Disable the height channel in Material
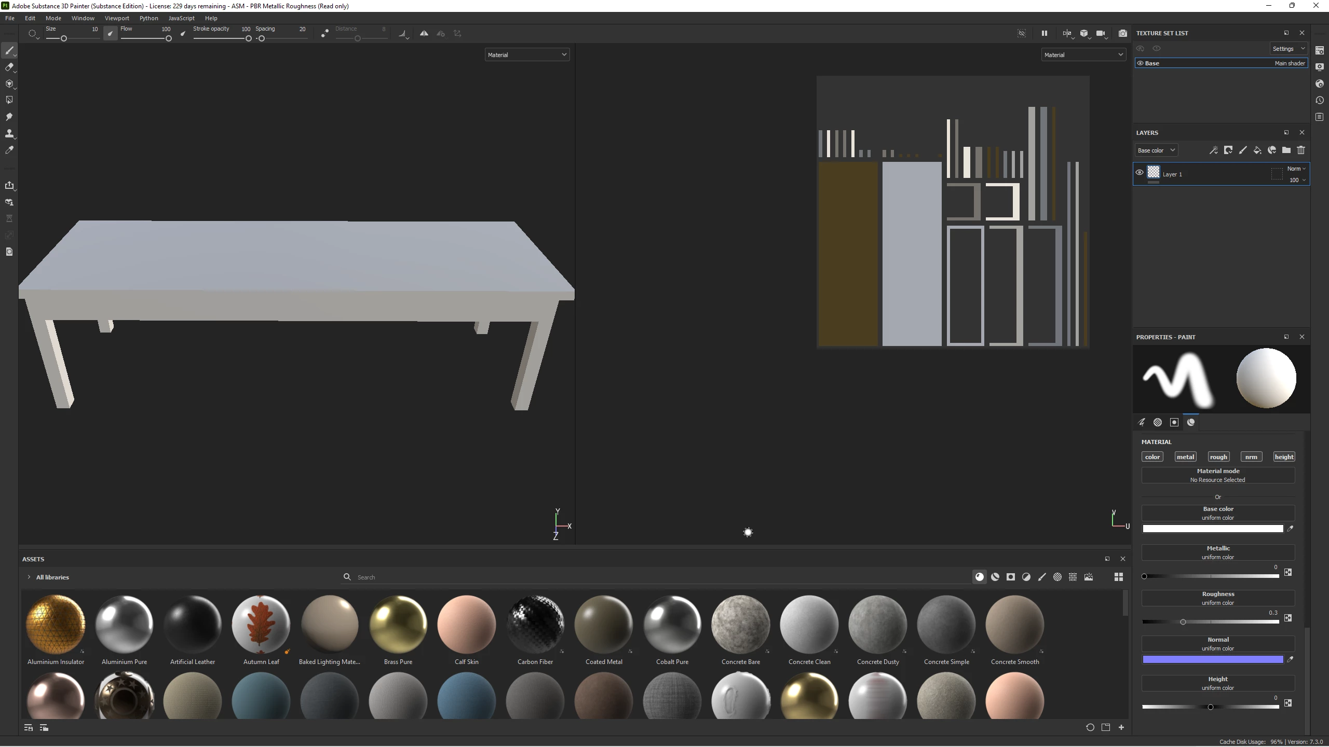 point(1284,457)
